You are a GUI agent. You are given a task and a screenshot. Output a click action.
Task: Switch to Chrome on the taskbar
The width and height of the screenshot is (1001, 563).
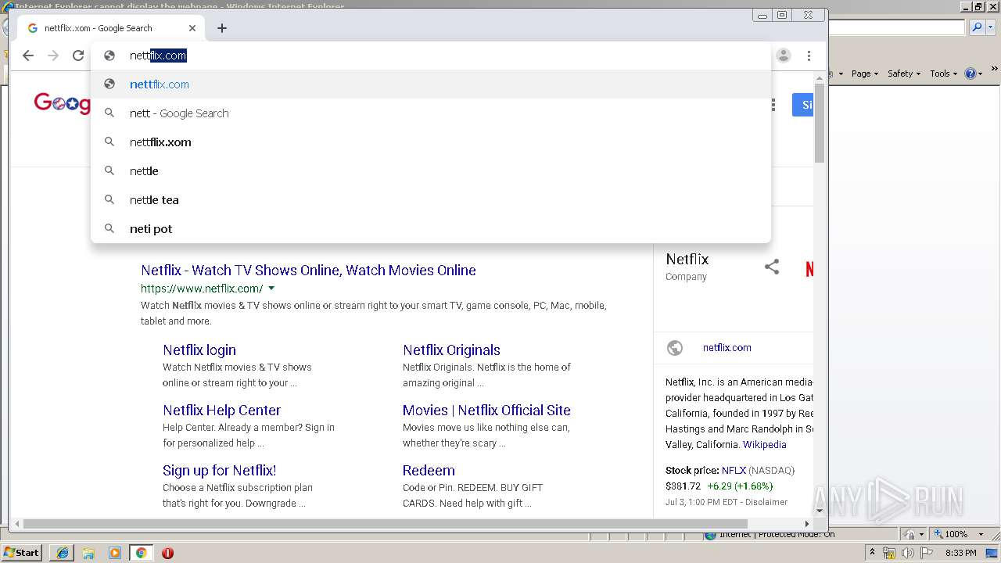pyautogui.click(x=141, y=553)
